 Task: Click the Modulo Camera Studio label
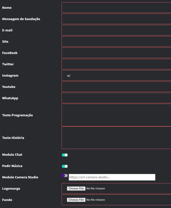[20, 177]
